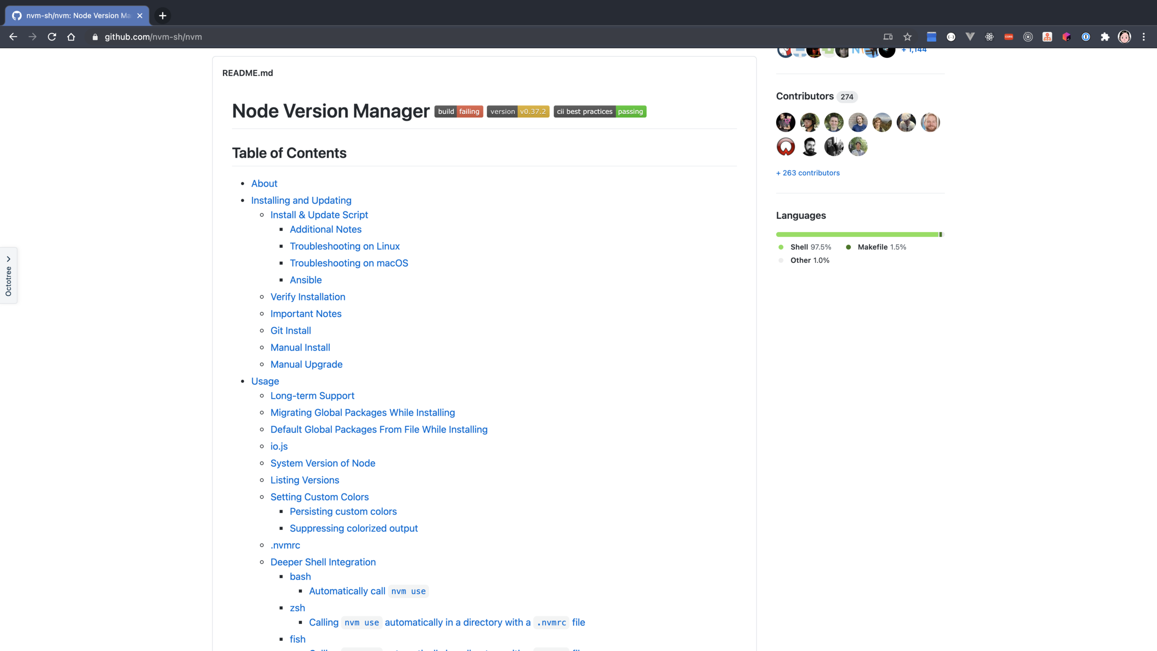Open a new tab with plus button
The image size is (1157, 651).
(x=162, y=15)
